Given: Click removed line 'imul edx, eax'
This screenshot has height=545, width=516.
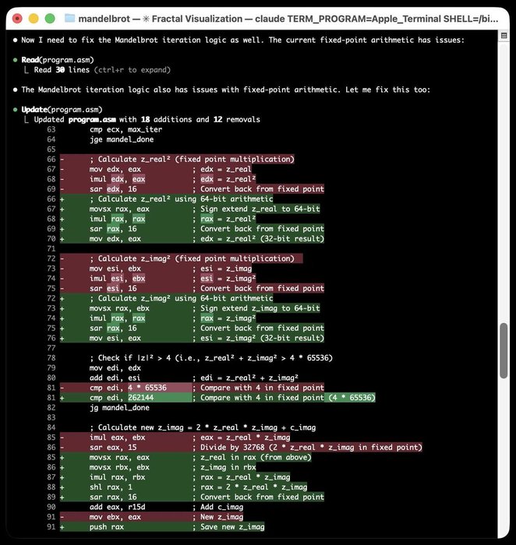Looking at the screenshot, I should 157,179.
